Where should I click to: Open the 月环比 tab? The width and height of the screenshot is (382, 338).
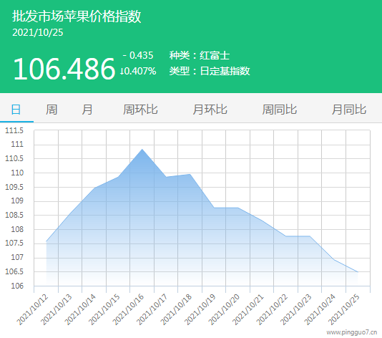pos(210,110)
